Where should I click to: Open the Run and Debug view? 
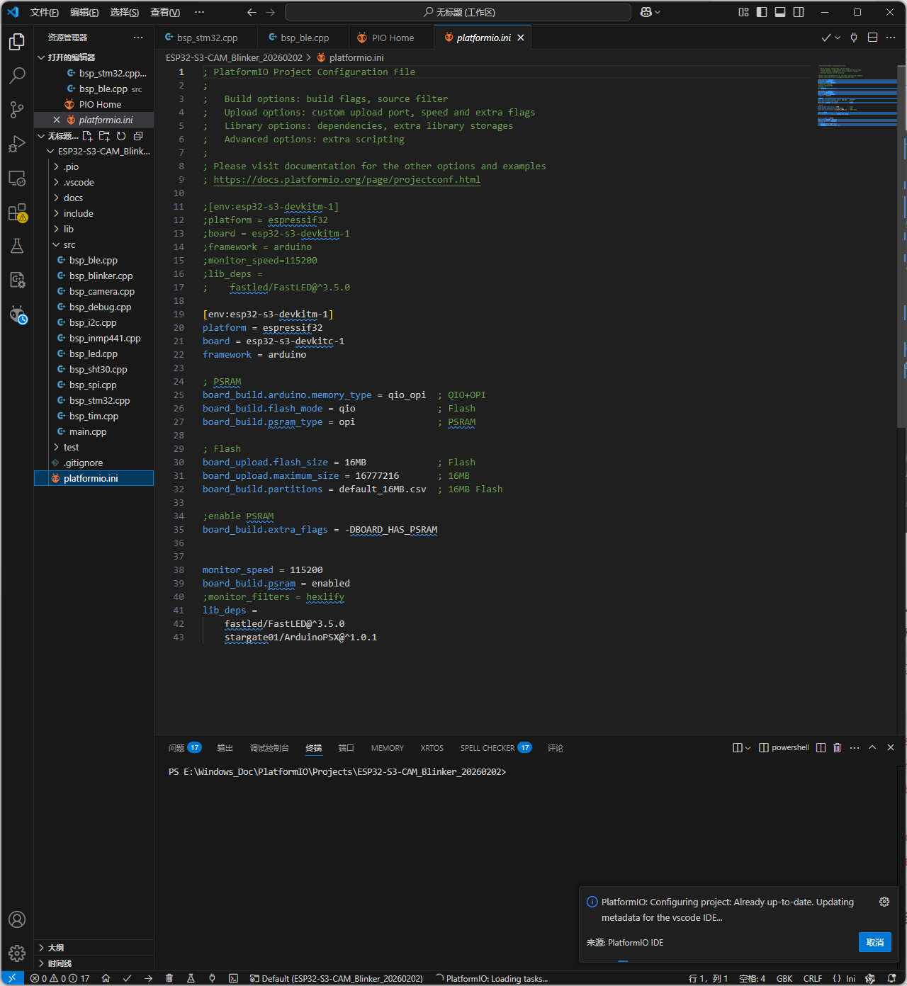coord(17,144)
